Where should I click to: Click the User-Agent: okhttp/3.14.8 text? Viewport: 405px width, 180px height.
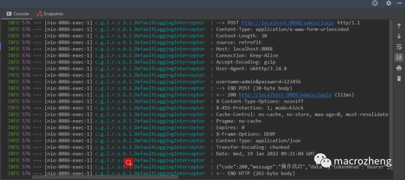click(x=251, y=68)
